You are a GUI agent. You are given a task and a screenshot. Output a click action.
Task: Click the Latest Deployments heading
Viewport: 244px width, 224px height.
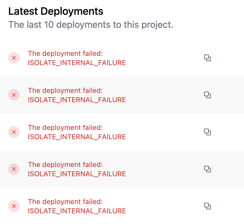[56, 11]
